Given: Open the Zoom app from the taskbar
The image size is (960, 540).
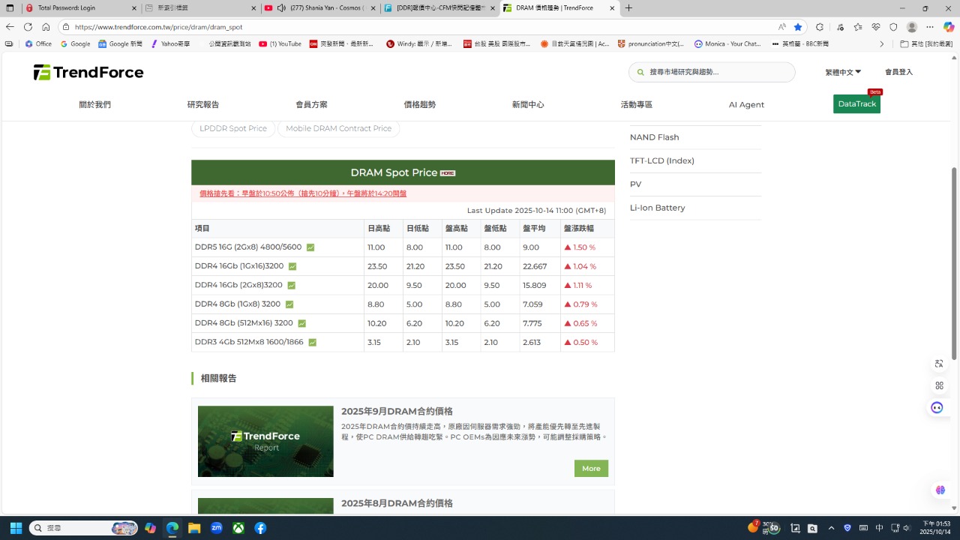Looking at the screenshot, I should tap(216, 528).
